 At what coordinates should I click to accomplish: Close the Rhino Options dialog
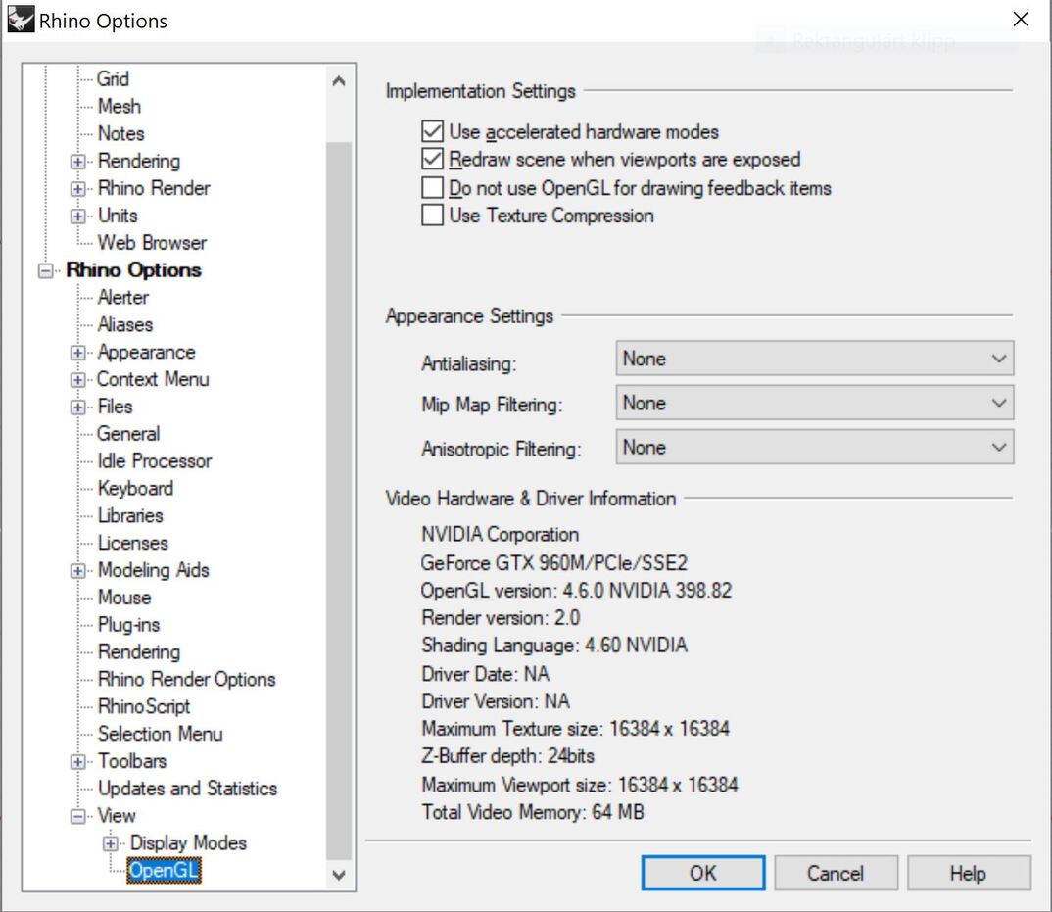pyautogui.click(x=1021, y=20)
